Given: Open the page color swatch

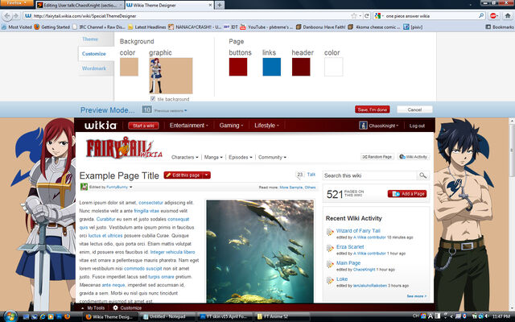Looking at the screenshot, I should coord(333,67).
